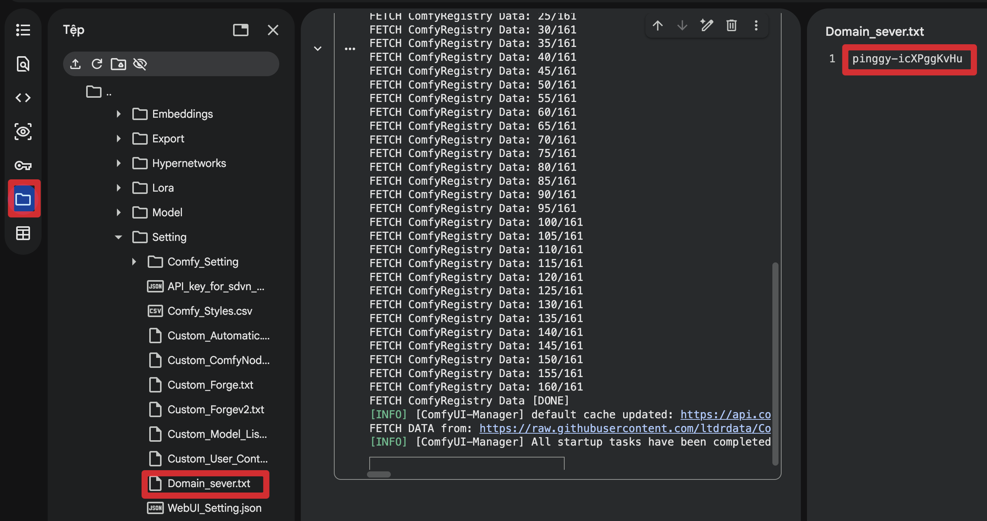Click line number 1 in editor
The image size is (987, 521).
point(832,59)
